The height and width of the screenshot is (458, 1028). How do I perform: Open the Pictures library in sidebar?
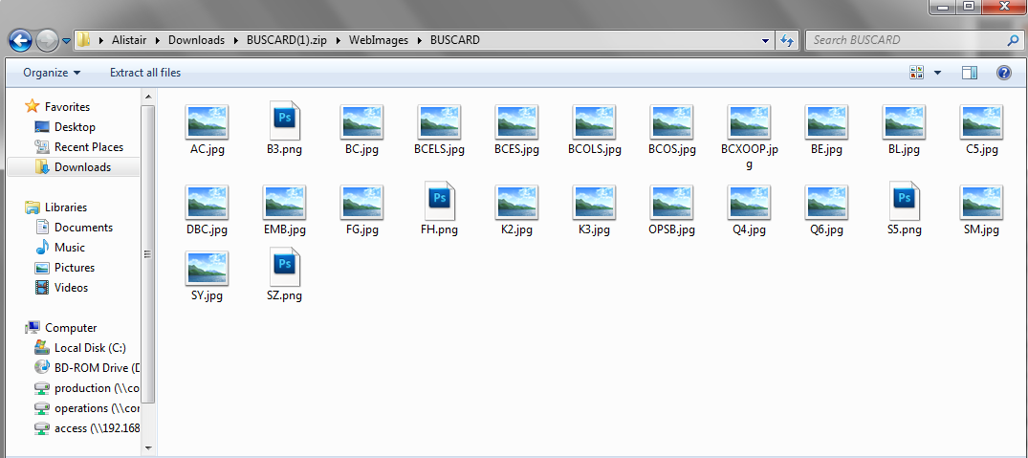click(75, 268)
